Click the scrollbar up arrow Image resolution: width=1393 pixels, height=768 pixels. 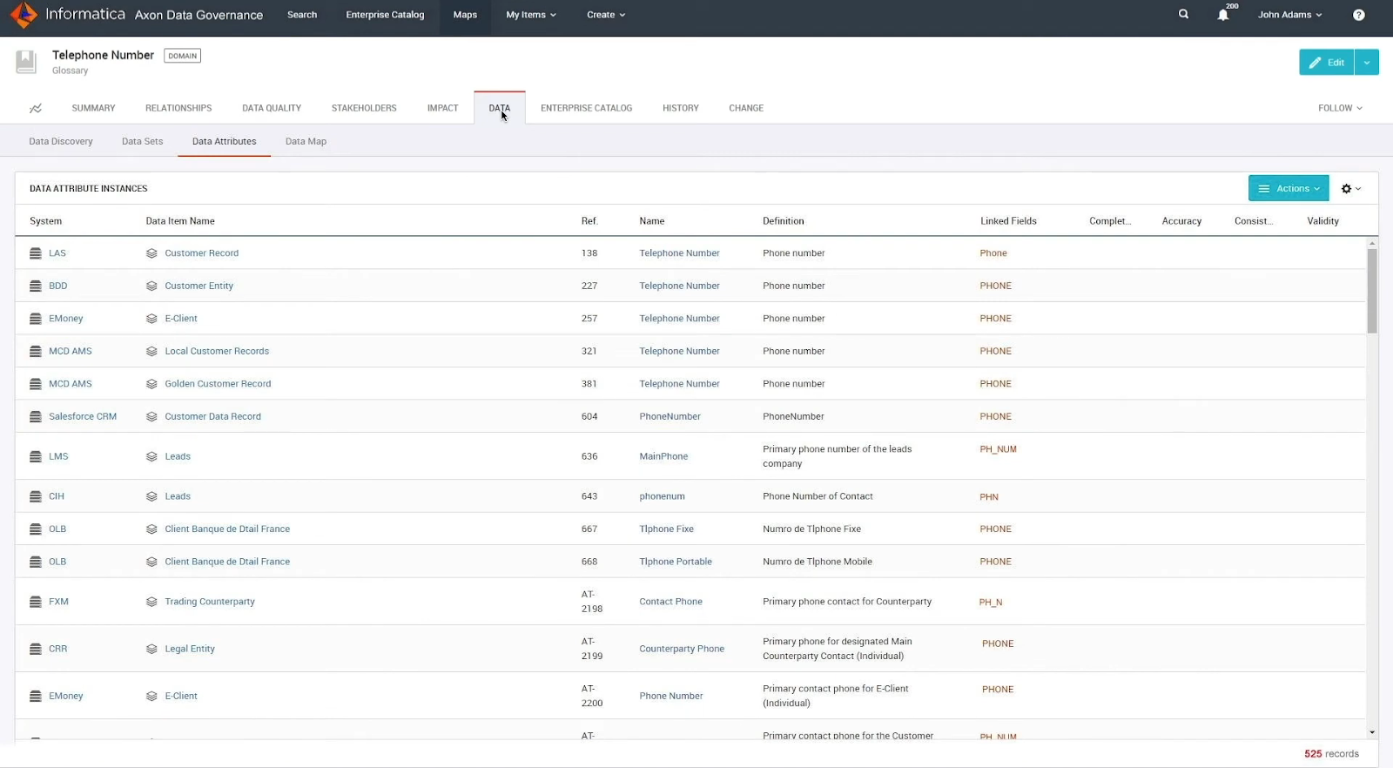pyautogui.click(x=1372, y=243)
